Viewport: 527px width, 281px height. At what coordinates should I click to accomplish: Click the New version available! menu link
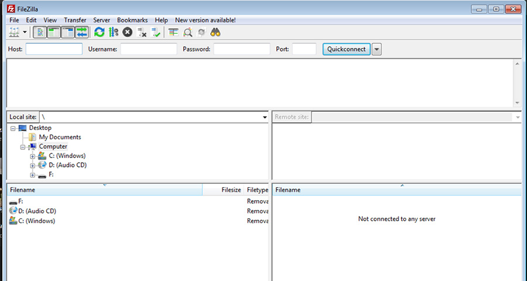coord(205,20)
